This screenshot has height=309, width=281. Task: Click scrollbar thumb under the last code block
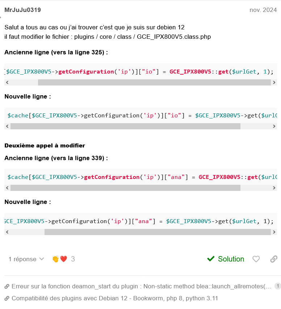pyautogui.click(x=158, y=232)
